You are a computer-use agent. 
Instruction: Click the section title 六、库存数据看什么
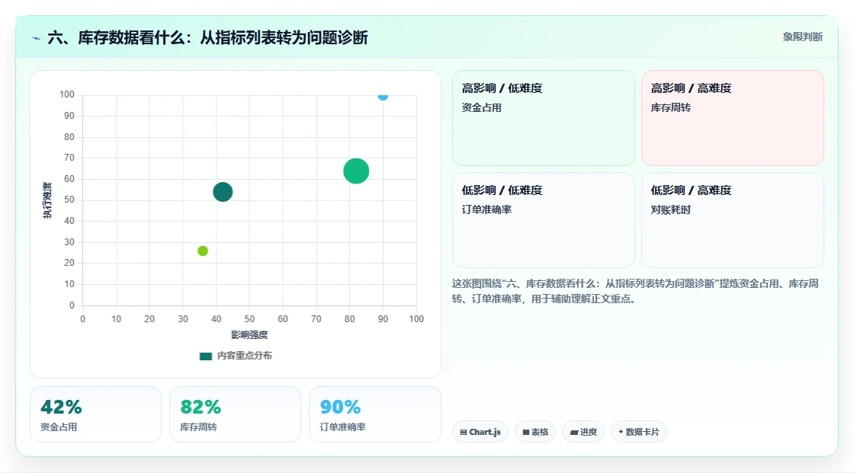(207, 37)
